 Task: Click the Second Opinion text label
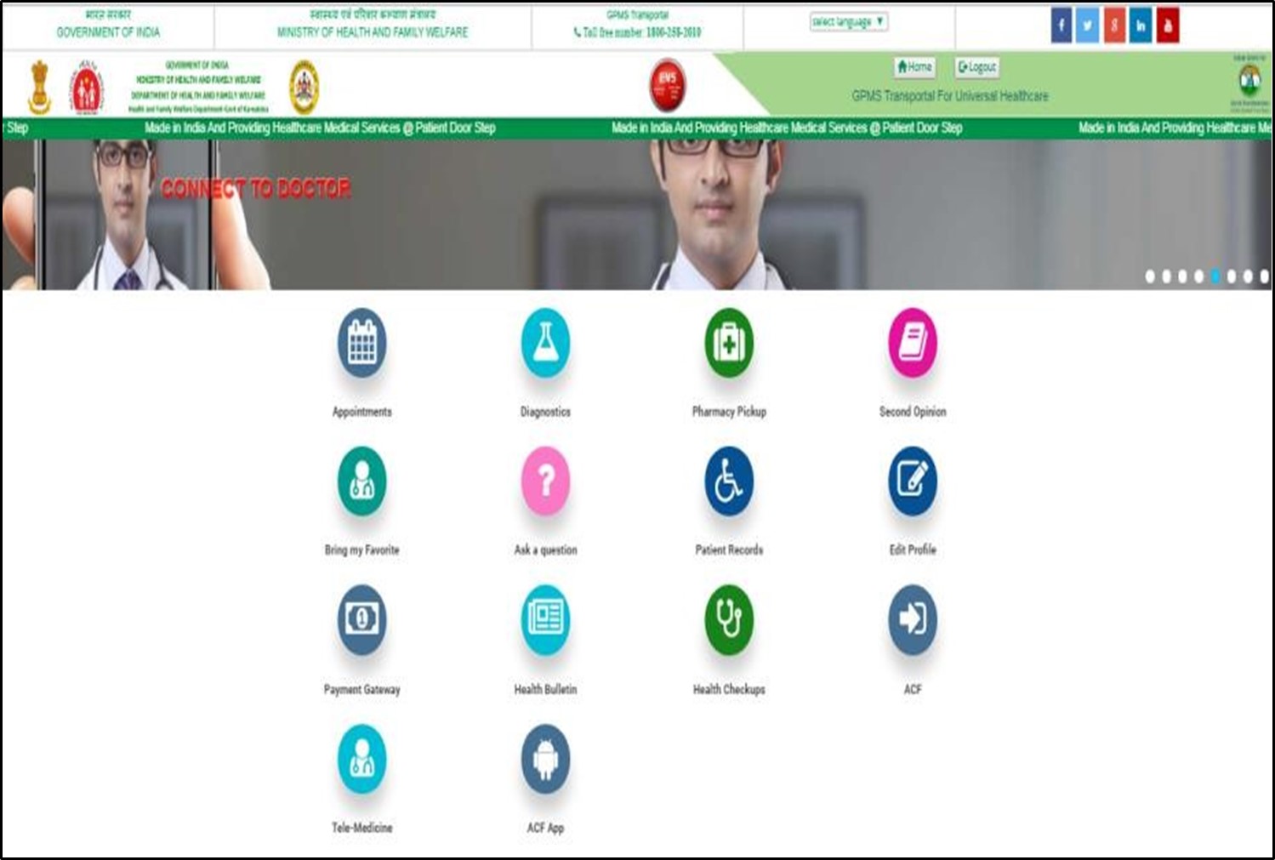point(913,412)
